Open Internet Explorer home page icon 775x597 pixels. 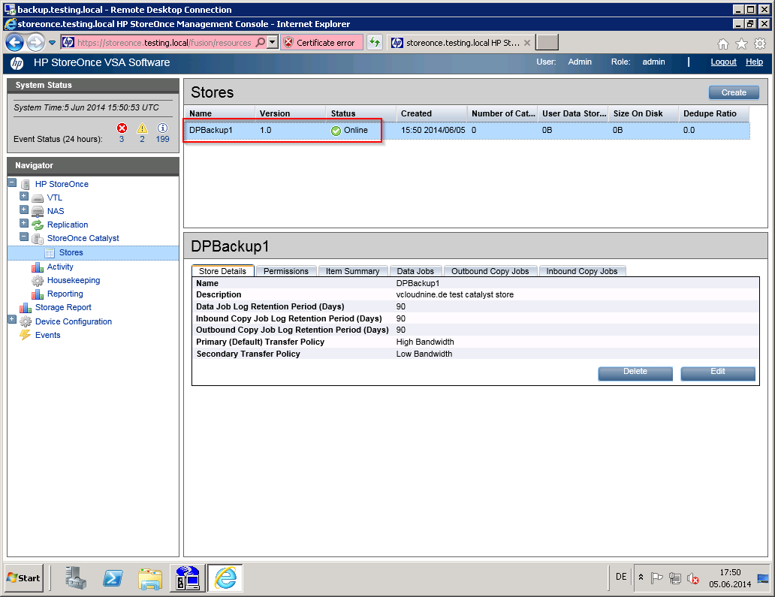pyautogui.click(x=722, y=44)
